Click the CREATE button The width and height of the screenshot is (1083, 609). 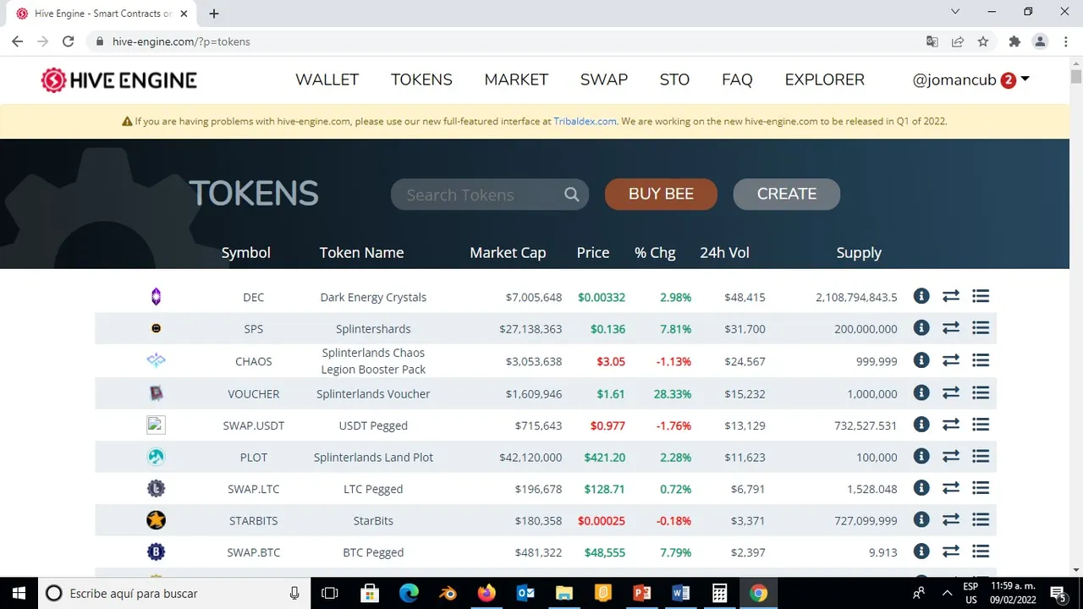coord(787,194)
